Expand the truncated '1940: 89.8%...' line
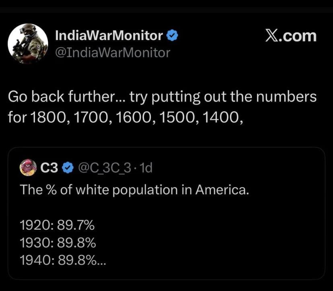 (x=62, y=261)
